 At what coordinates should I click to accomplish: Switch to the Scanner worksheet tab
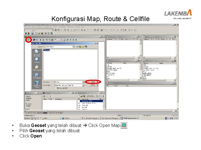click(51, 113)
